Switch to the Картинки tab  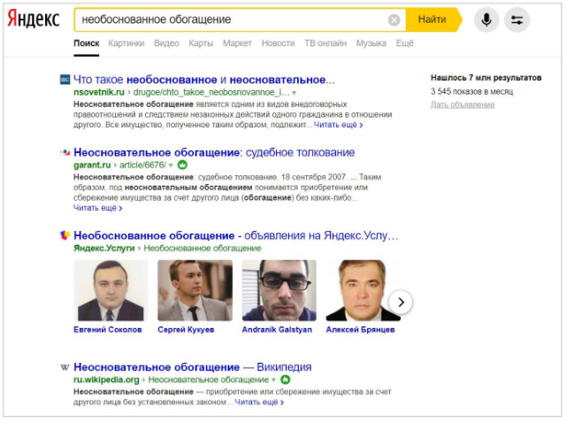(x=126, y=43)
